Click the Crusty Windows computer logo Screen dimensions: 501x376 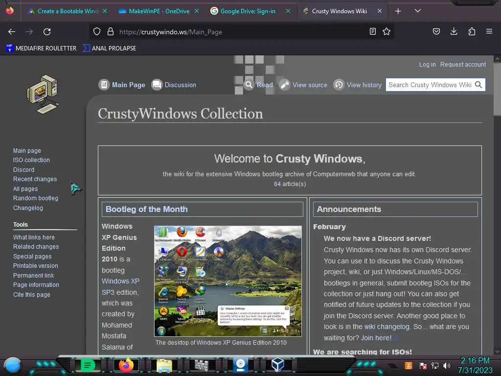point(43,94)
